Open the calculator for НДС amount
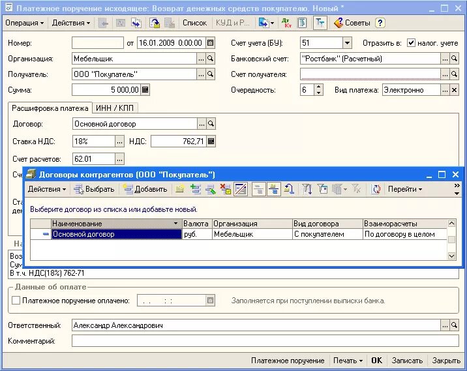 [x=211, y=141]
